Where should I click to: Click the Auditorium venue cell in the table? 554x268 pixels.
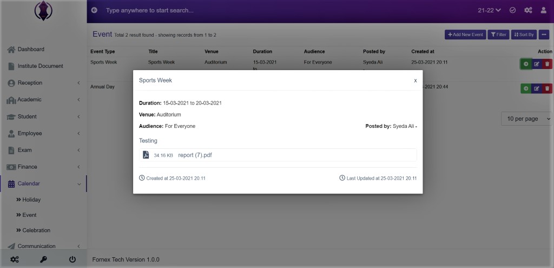coord(215,62)
